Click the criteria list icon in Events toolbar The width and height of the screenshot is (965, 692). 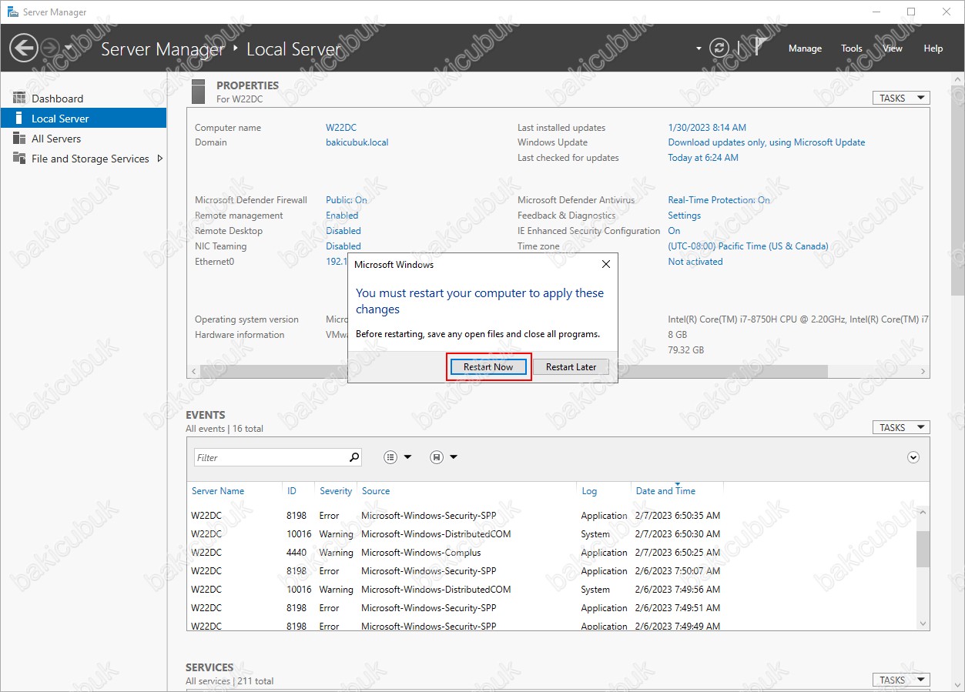[x=390, y=457]
